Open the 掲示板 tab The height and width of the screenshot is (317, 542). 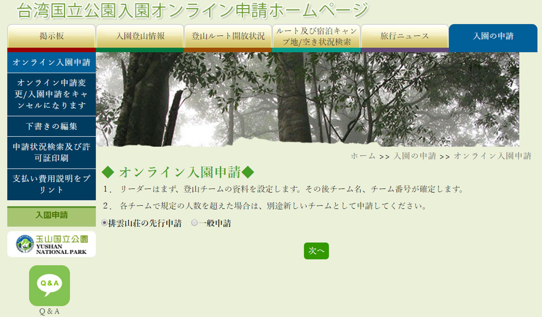coord(52,36)
